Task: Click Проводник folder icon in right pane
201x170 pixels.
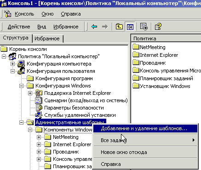Action: coord(136,62)
